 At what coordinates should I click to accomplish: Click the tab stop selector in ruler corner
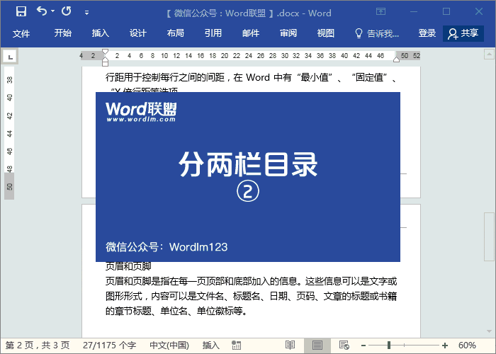[10, 57]
